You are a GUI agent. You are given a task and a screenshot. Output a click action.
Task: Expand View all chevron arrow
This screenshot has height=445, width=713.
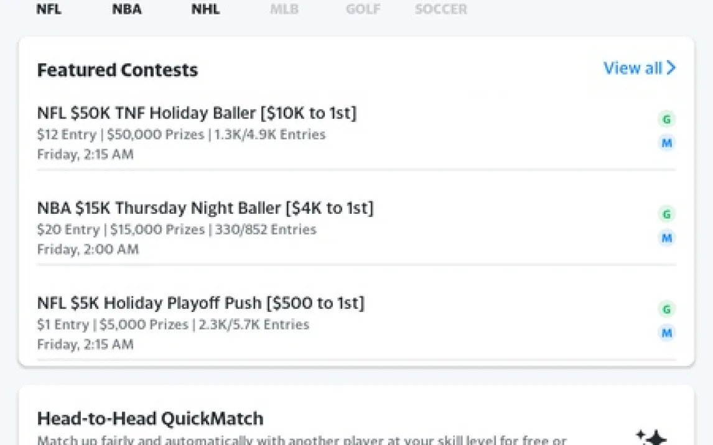tap(671, 68)
